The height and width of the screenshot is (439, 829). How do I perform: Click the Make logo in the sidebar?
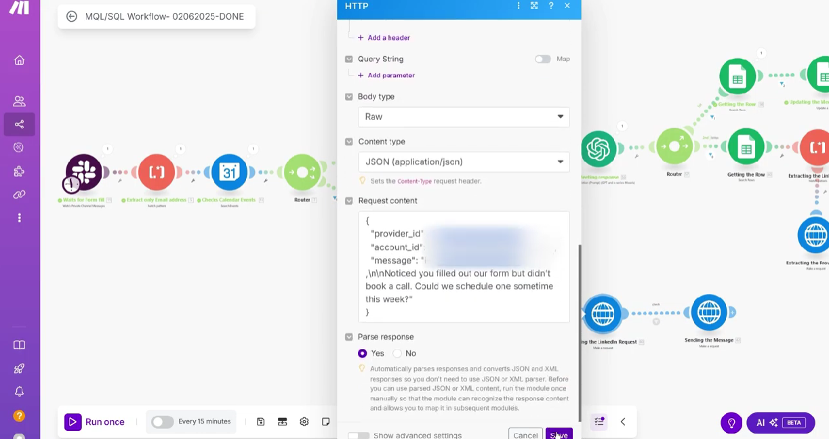pos(19,7)
